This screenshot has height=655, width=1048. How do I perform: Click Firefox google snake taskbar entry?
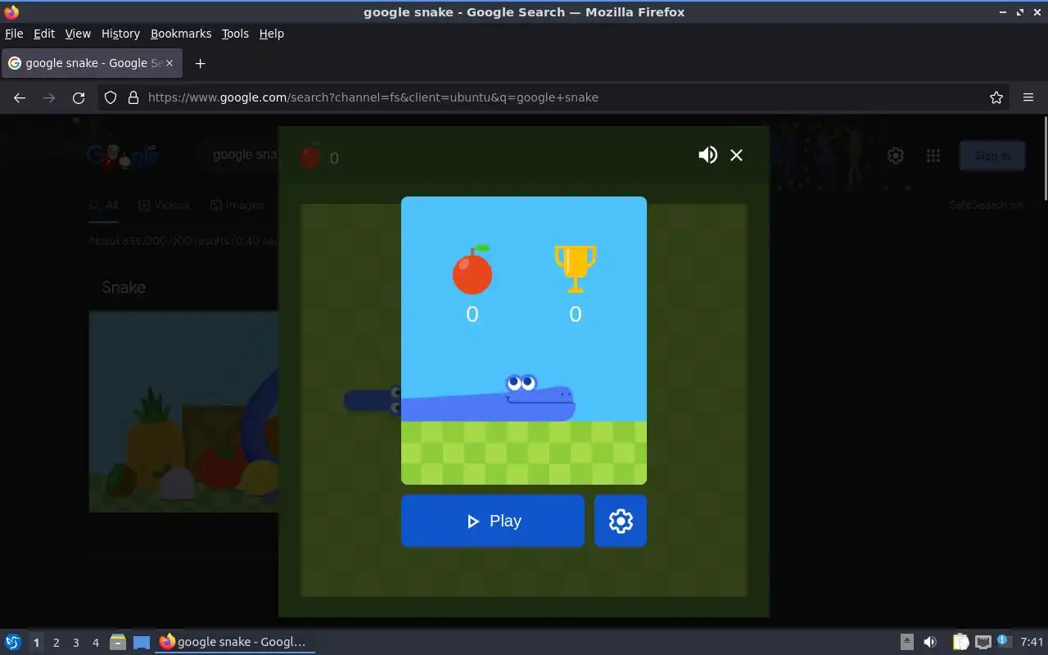point(234,642)
